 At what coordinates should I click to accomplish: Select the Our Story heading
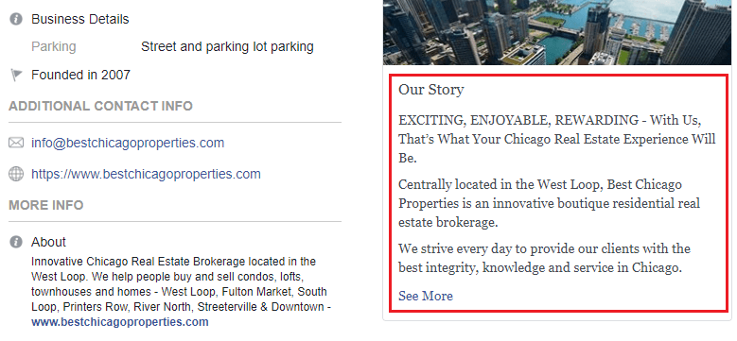431,90
